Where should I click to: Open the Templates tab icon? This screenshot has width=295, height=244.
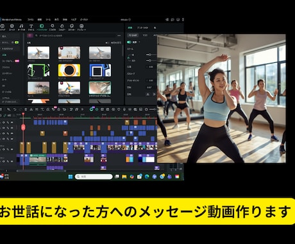tap(81, 26)
